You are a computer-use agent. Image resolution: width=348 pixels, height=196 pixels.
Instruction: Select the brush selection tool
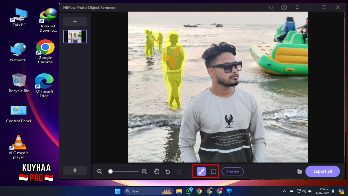coord(201,171)
